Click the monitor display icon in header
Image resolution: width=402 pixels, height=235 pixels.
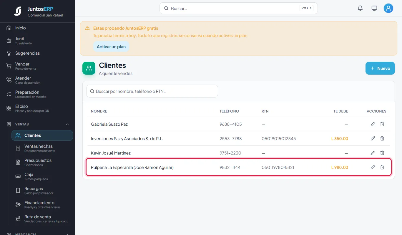coord(374,8)
